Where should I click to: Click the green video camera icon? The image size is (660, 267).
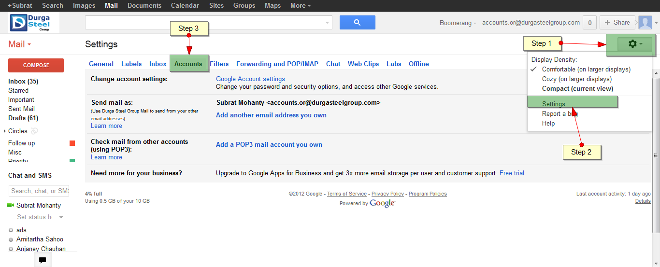11,205
